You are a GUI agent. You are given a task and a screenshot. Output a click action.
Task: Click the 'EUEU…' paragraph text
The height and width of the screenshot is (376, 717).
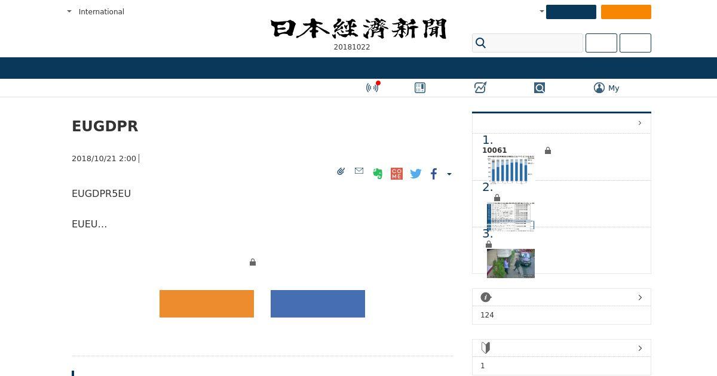tap(89, 224)
